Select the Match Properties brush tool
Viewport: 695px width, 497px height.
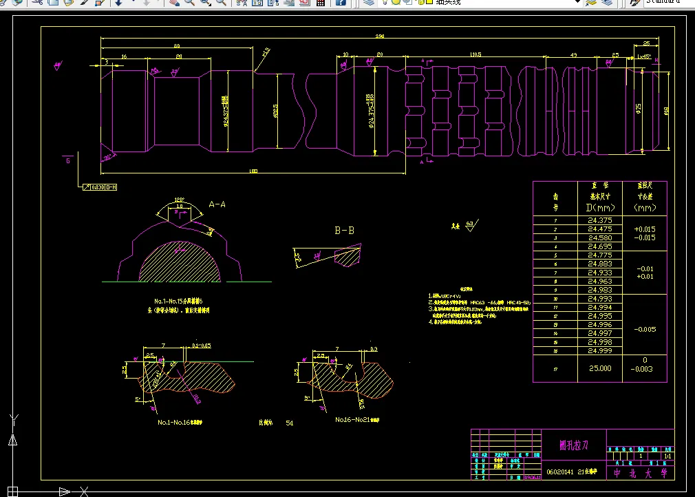(84, 2)
